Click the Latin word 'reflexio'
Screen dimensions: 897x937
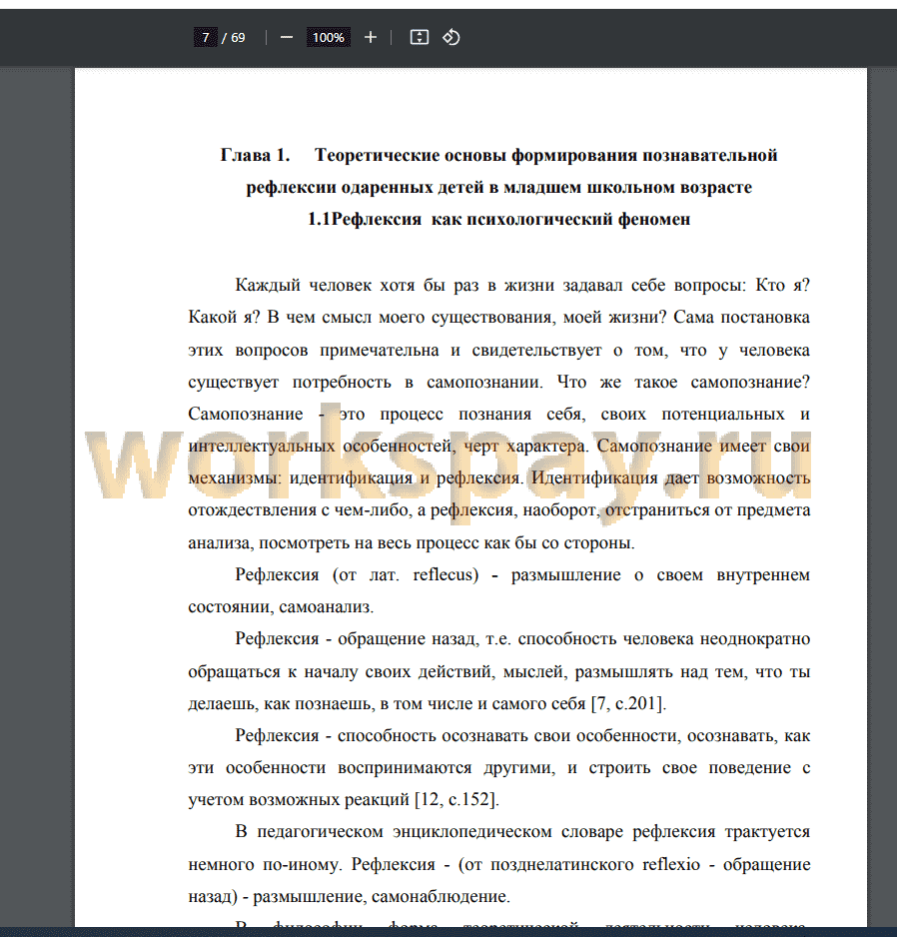[x=671, y=864]
